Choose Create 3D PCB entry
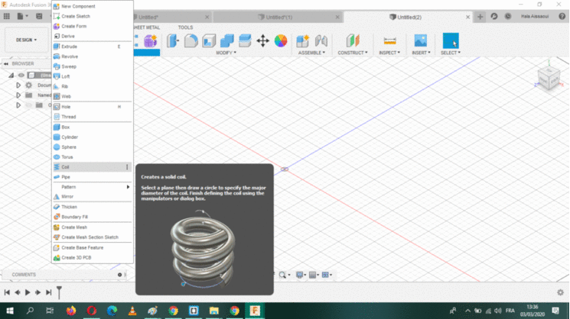 [92, 258]
